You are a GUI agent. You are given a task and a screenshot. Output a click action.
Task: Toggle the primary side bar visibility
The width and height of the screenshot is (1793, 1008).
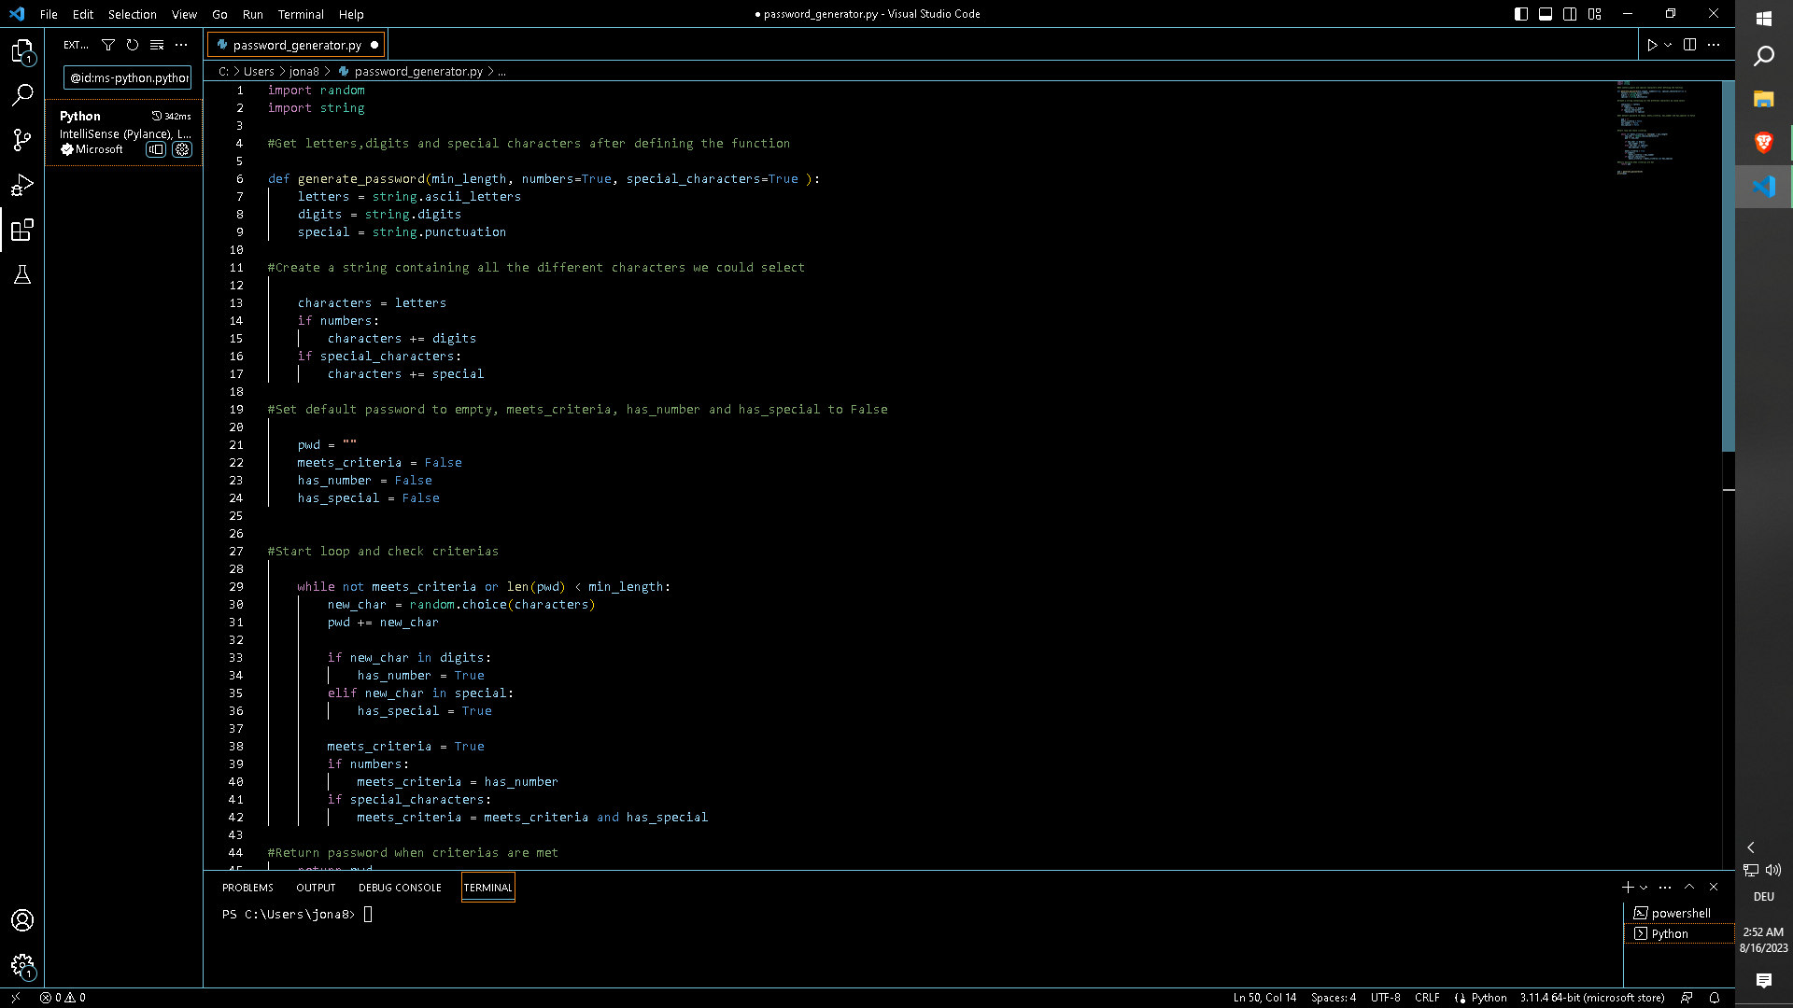click(x=1521, y=14)
